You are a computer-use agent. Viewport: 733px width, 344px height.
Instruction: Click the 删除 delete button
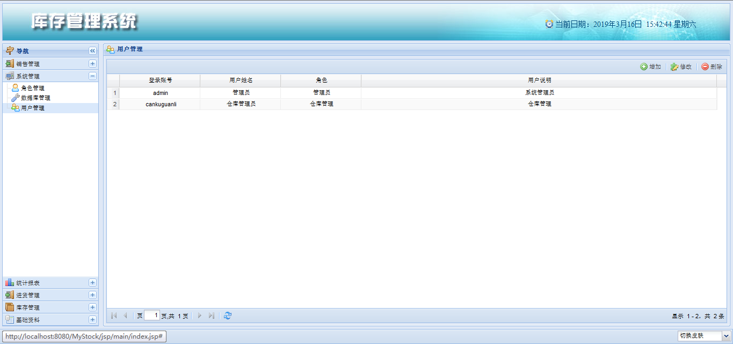pyautogui.click(x=712, y=67)
